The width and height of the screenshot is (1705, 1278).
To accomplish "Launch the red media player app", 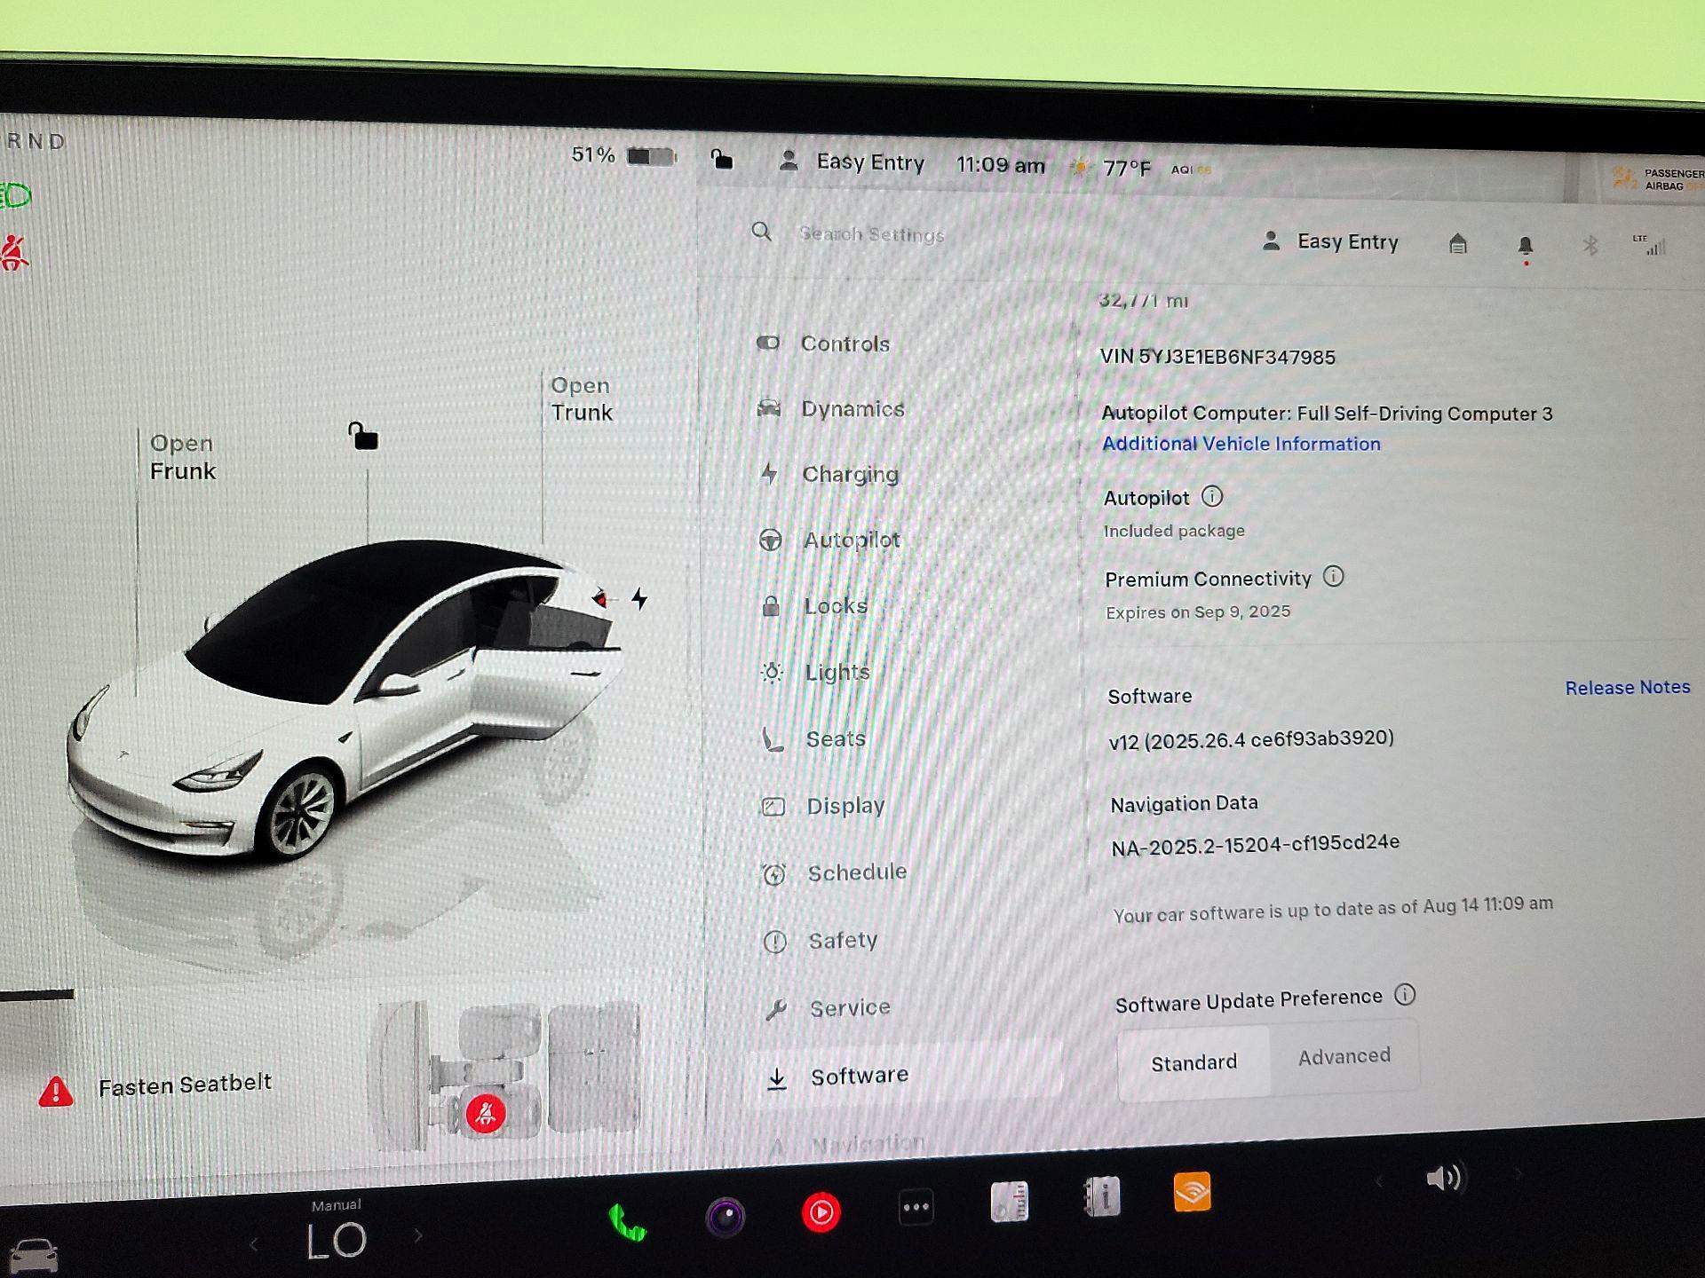I will point(821,1211).
